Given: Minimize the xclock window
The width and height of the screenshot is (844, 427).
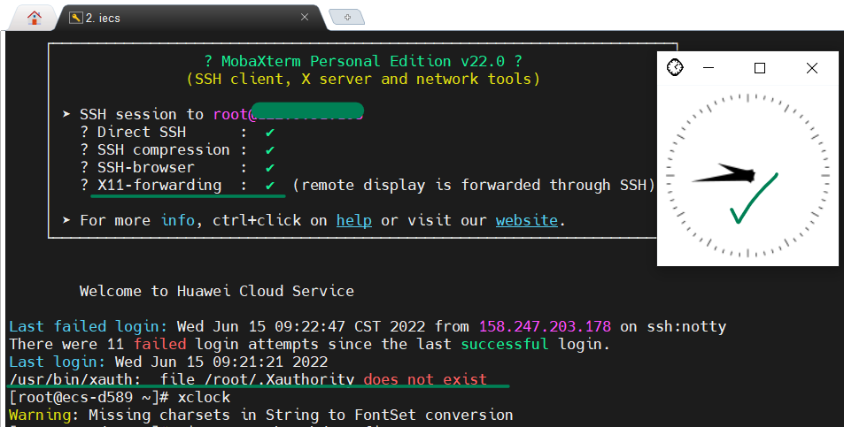Looking at the screenshot, I should [708, 68].
